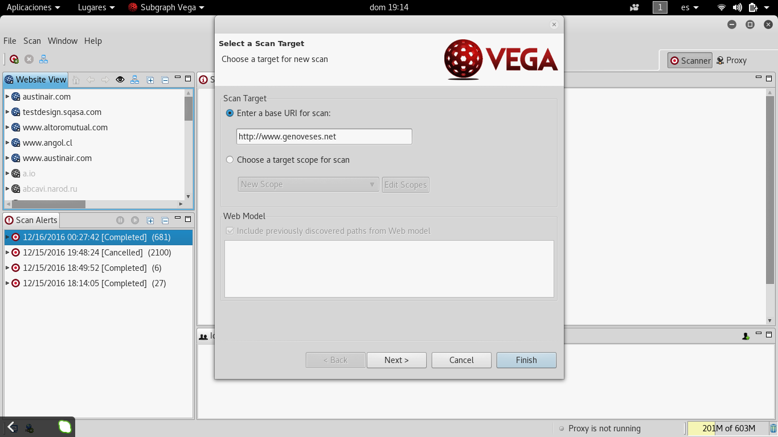Click the camera recording icon in top bar
This screenshot has width=778, height=437.
[x=634, y=7]
